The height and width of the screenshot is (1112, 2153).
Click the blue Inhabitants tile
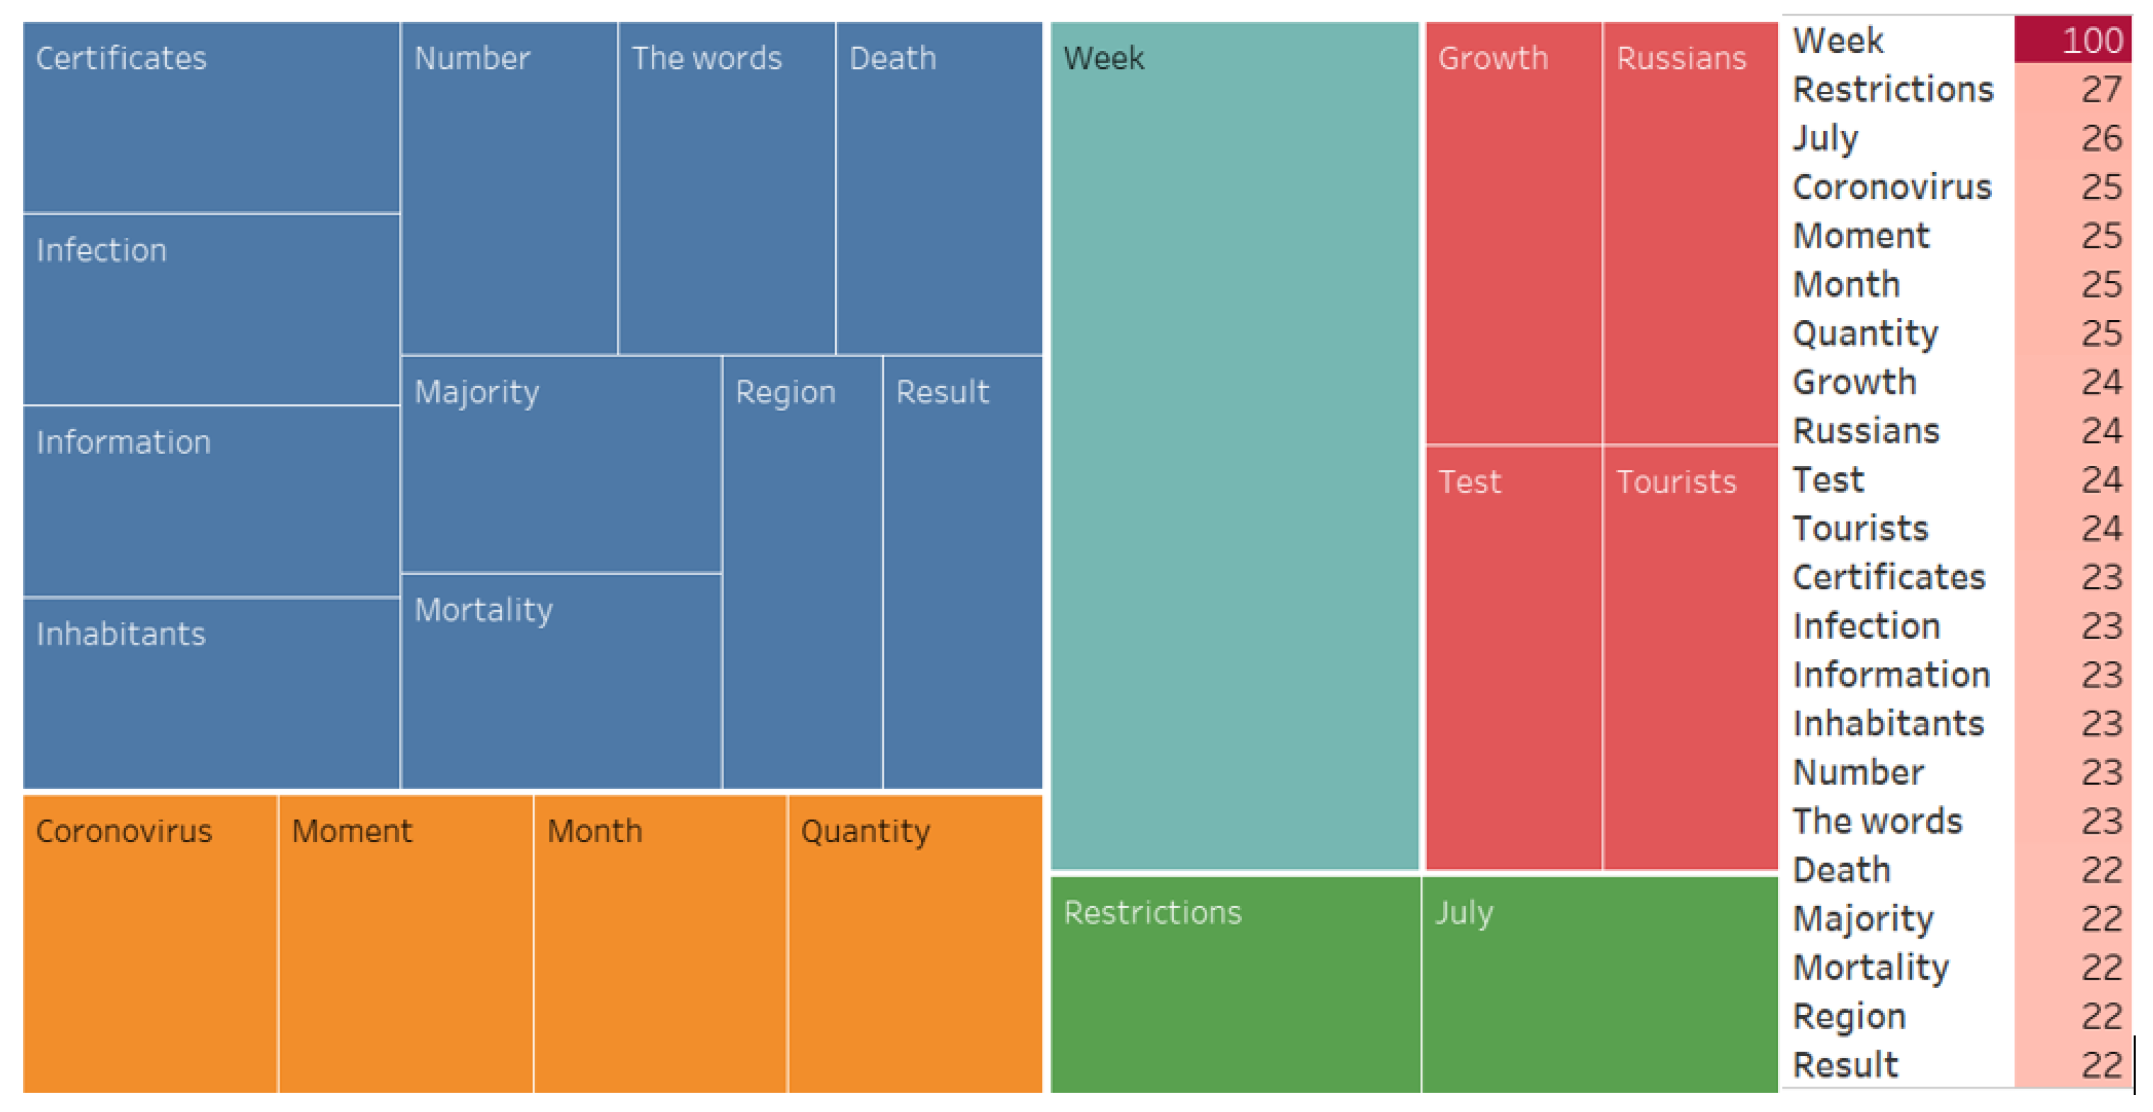[x=211, y=694]
